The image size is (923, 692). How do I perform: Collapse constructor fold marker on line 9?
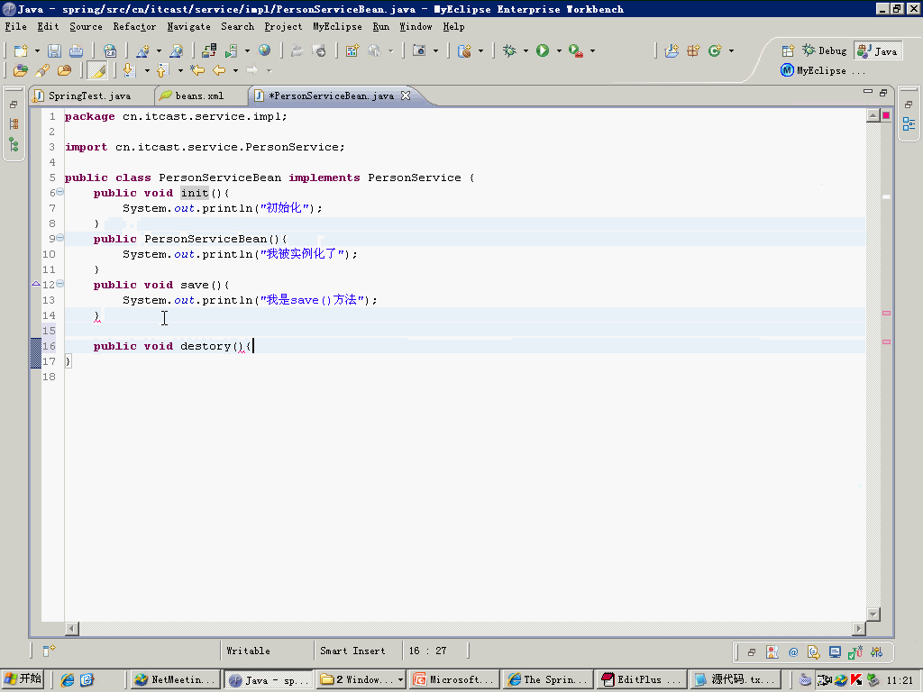click(x=60, y=238)
